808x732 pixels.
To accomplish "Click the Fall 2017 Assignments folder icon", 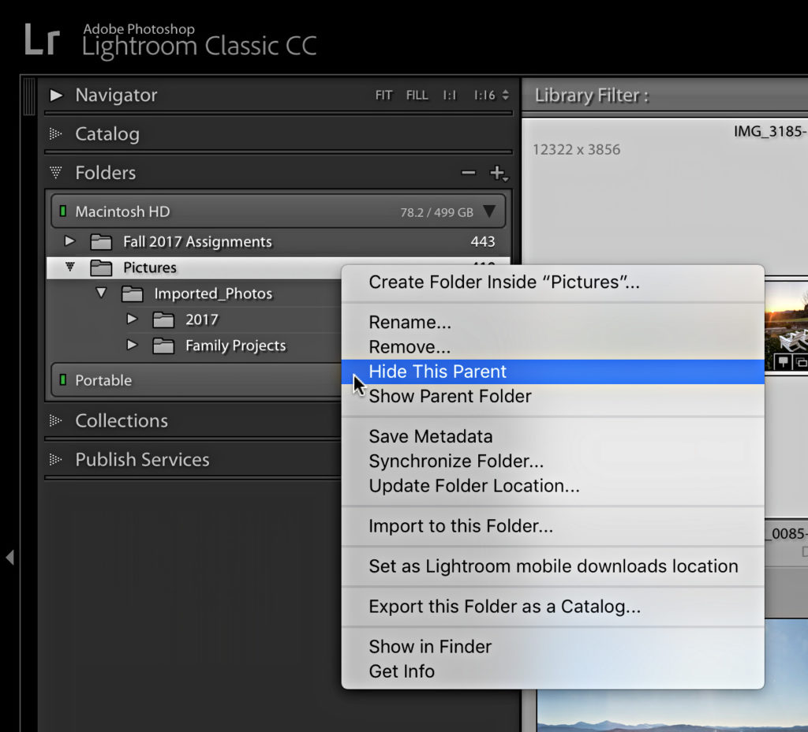I will (101, 241).
